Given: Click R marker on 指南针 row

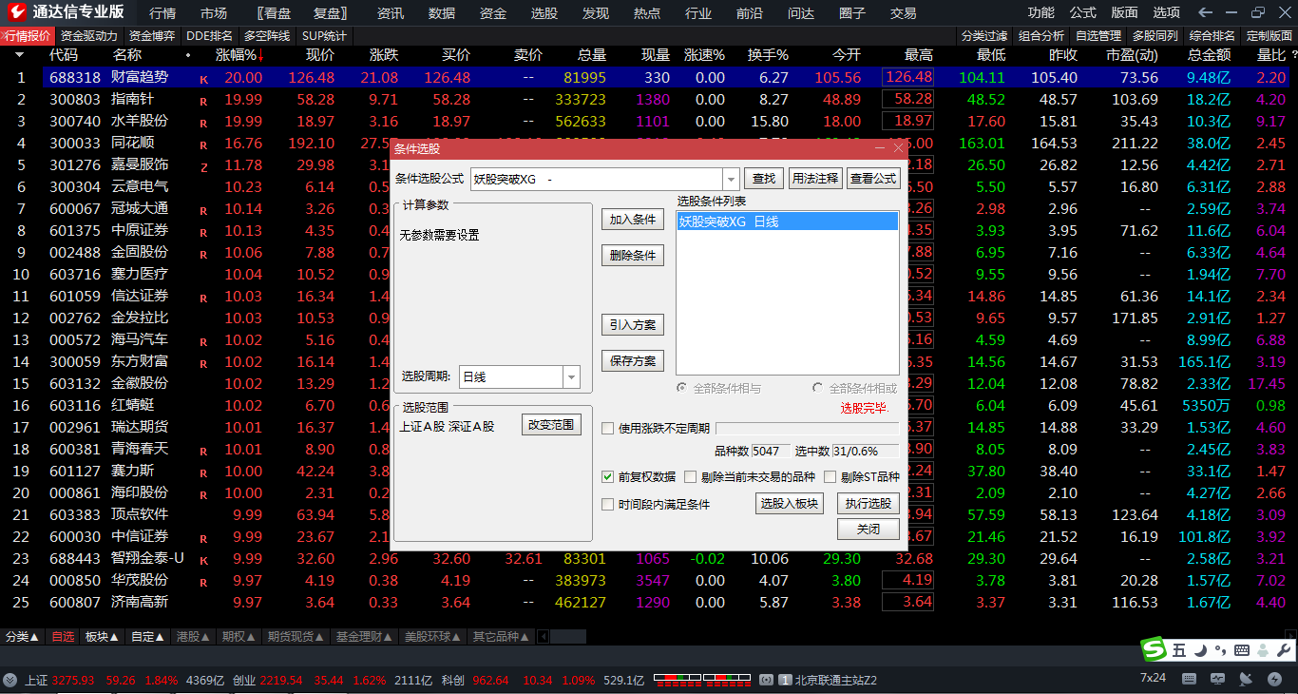Looking at the screenshot, I should tap(203, 101).
